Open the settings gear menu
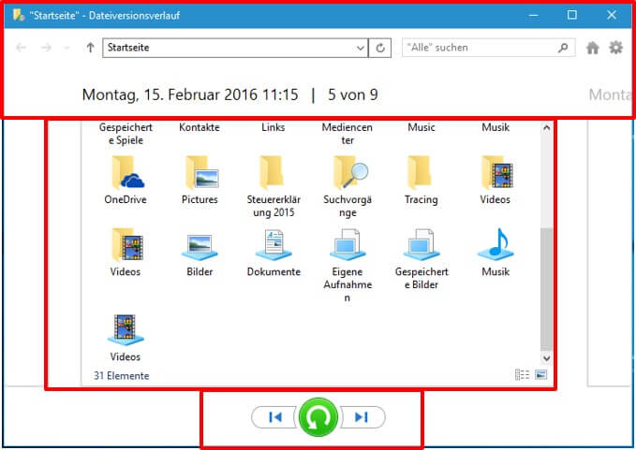636x450 pixels. [x=615, y=48]
